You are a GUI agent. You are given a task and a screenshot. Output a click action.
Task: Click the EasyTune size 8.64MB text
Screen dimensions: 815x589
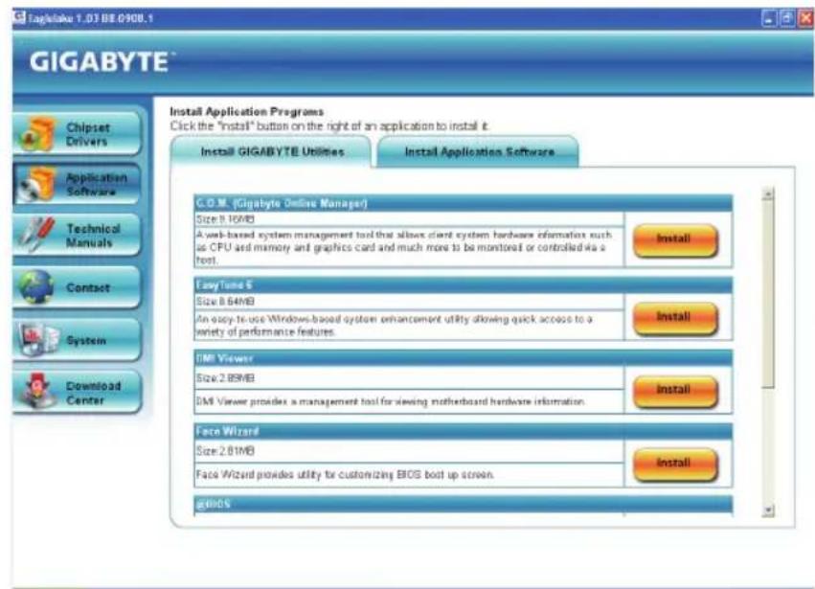coord(225,302)
